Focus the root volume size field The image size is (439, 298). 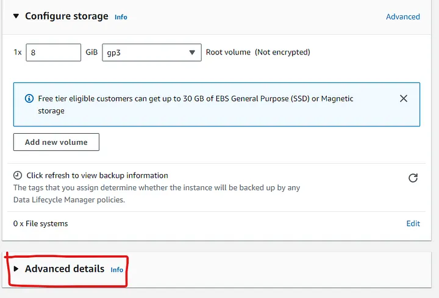point(53,53)
